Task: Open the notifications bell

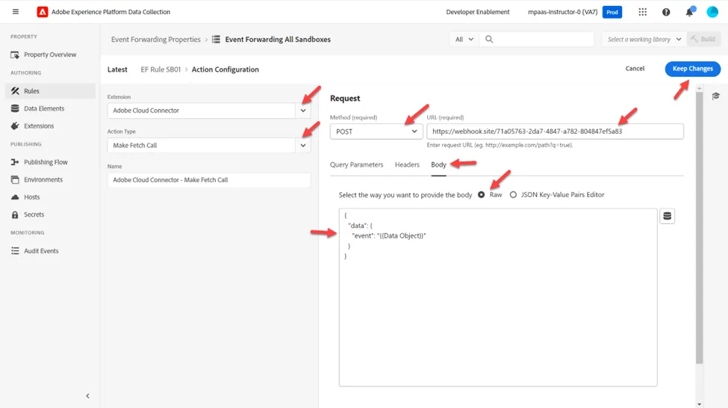Action: click(x=689, y=12)
